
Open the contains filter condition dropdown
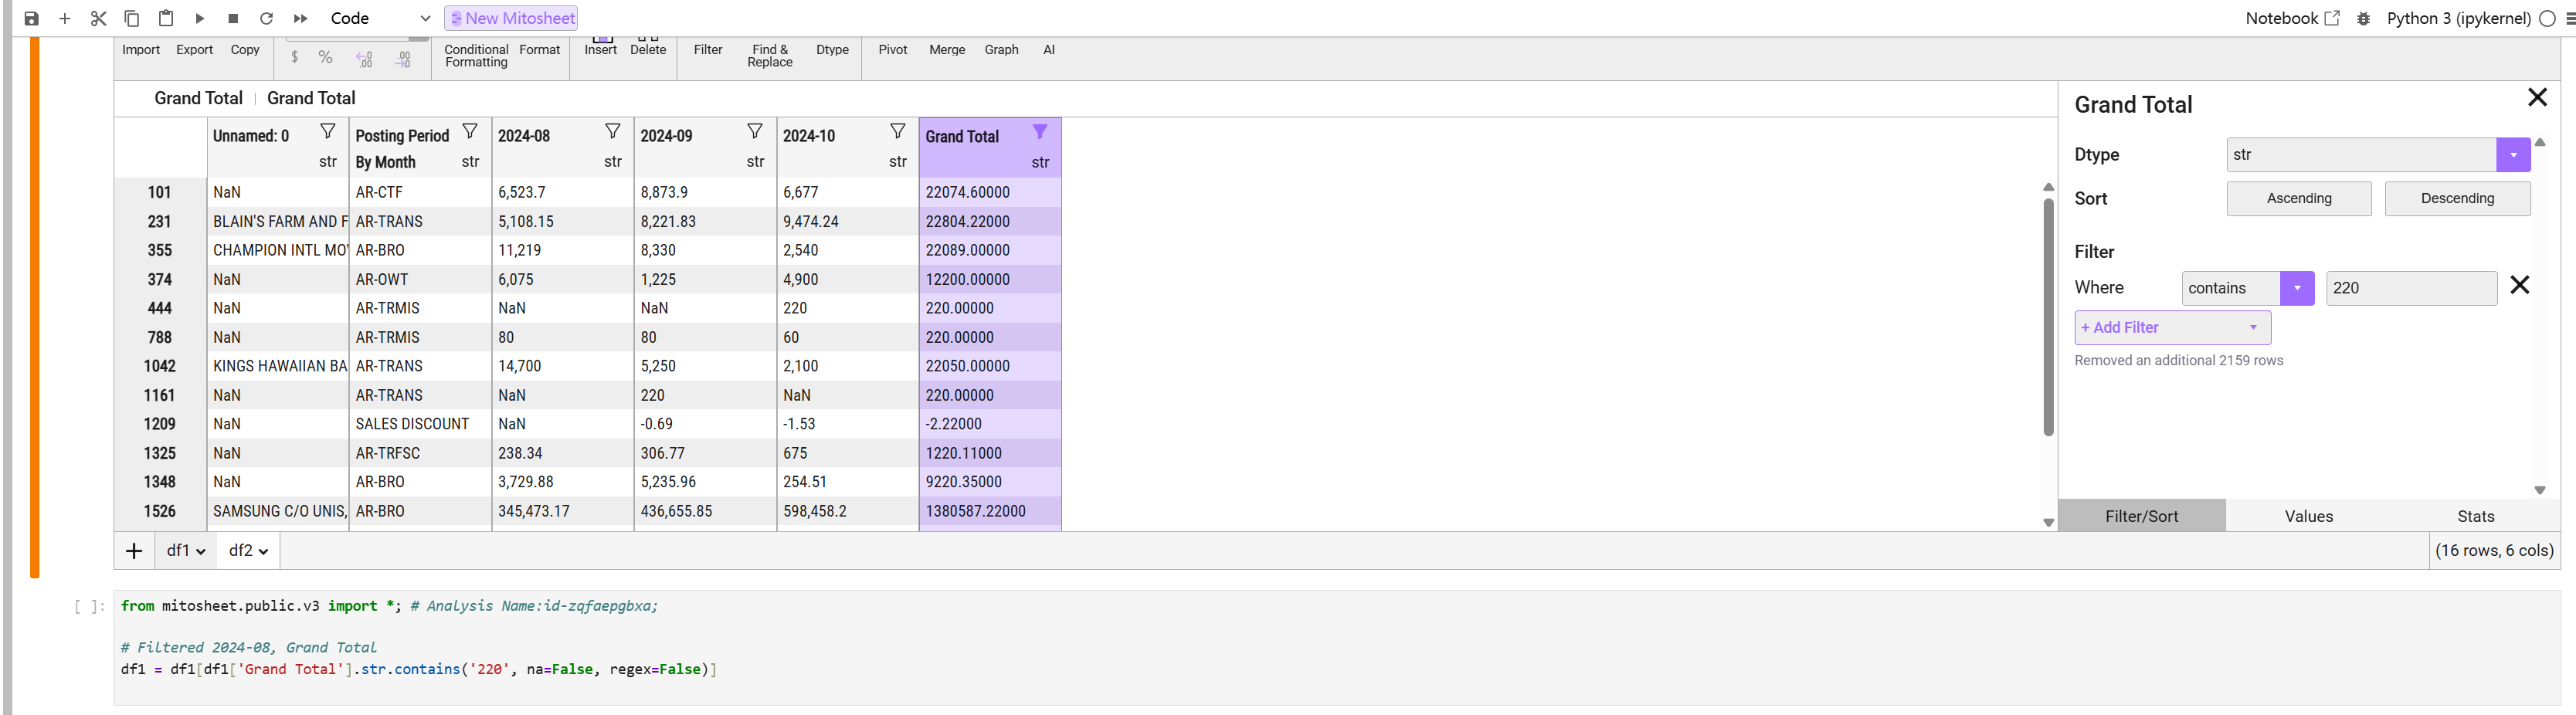point(2247,288)
